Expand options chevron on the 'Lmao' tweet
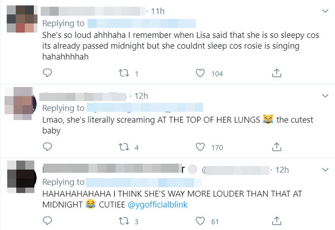This screenshot has height=230, width=335. click(325, 96)
